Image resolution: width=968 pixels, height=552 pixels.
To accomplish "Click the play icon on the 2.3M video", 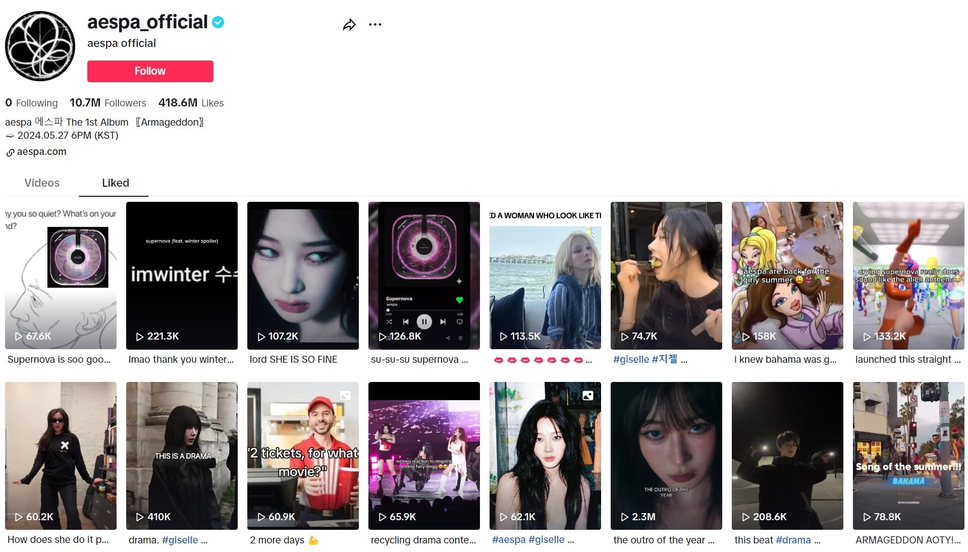I will (625, 517).
